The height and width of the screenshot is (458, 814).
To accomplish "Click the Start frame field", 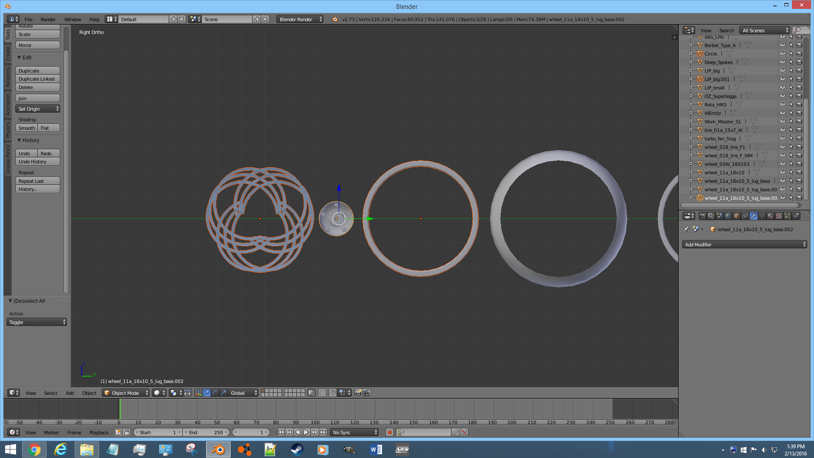I will point(158,432).
